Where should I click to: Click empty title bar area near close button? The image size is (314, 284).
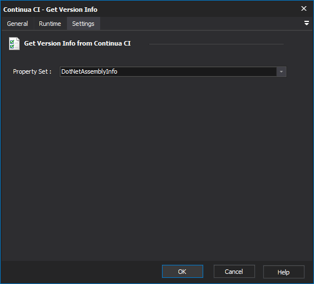[200, 9]
